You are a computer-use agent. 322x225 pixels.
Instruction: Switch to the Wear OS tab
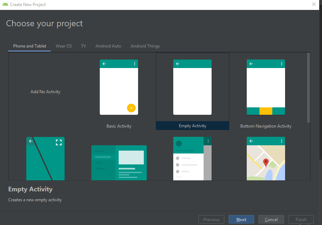click(x=64, y=46)
